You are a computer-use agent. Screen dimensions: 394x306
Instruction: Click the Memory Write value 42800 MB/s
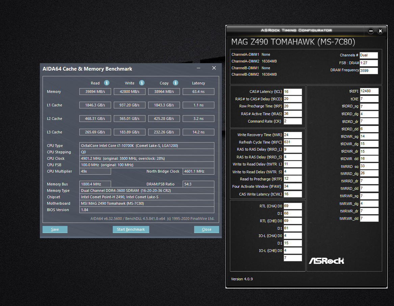129,92
